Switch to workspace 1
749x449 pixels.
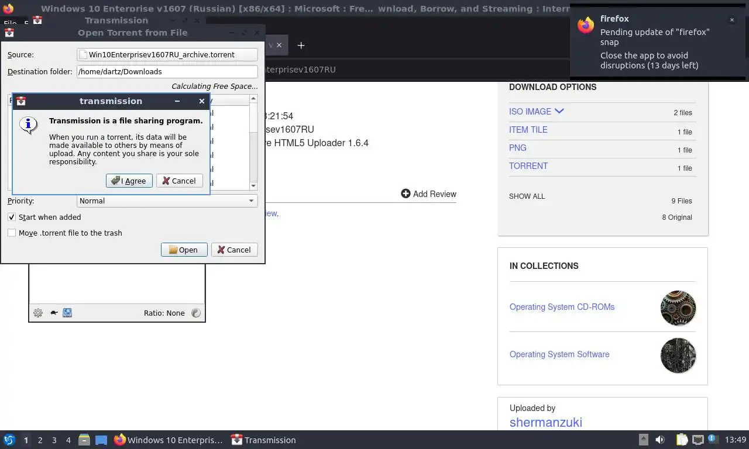(26, 440)
